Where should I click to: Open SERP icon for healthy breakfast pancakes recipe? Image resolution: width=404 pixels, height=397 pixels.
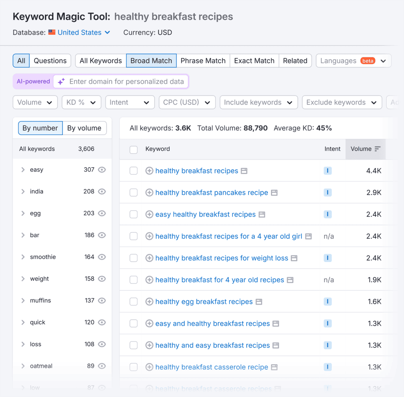click(x=274, y=193)
